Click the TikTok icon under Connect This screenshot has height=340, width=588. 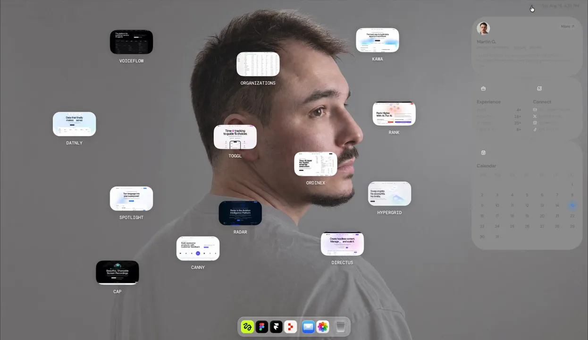535,129
